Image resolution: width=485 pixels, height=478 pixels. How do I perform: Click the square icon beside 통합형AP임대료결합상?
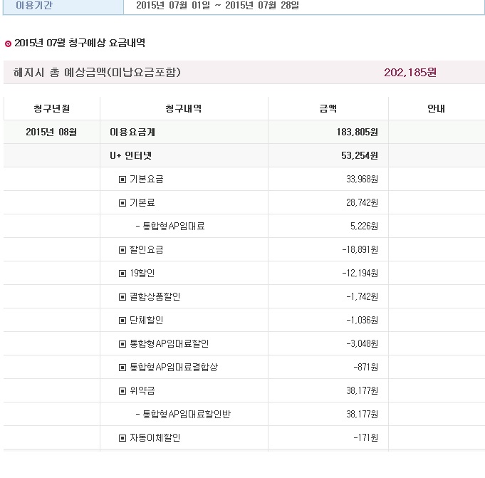[x=122, y=368]
